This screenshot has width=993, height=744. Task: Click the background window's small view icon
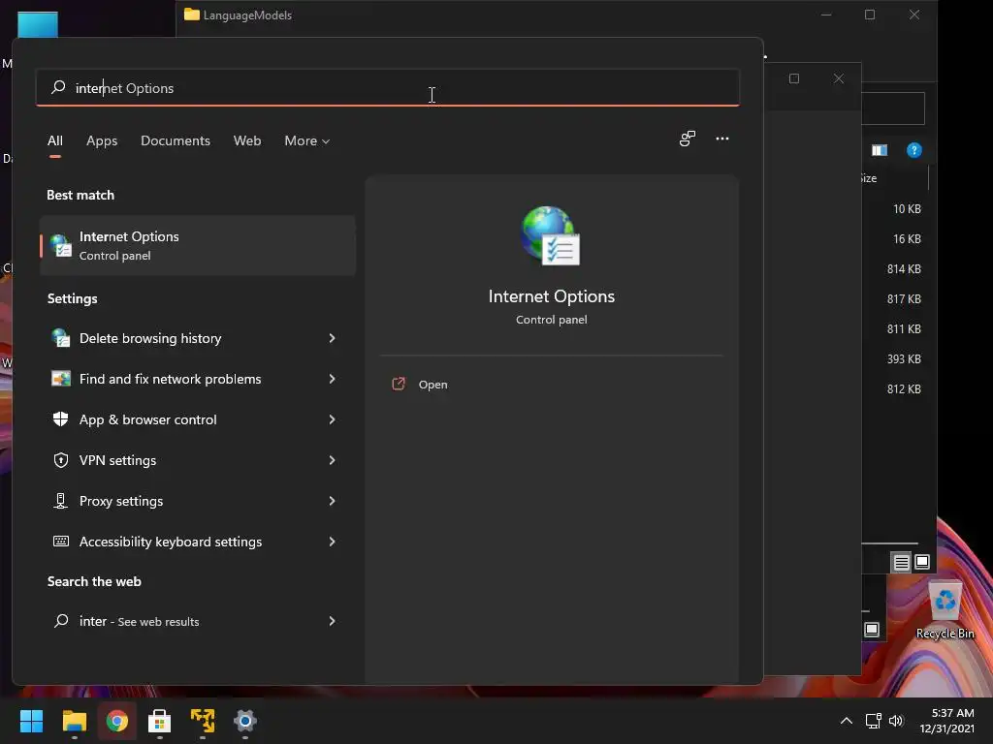point(872,630)
